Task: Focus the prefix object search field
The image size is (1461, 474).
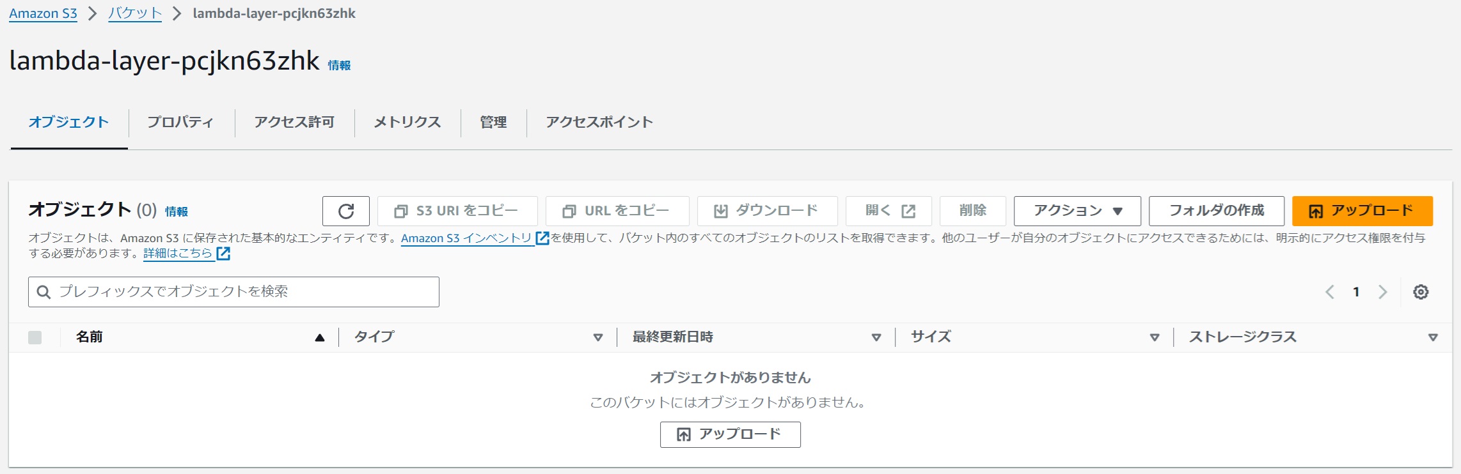Action: [x=233, y=292]
